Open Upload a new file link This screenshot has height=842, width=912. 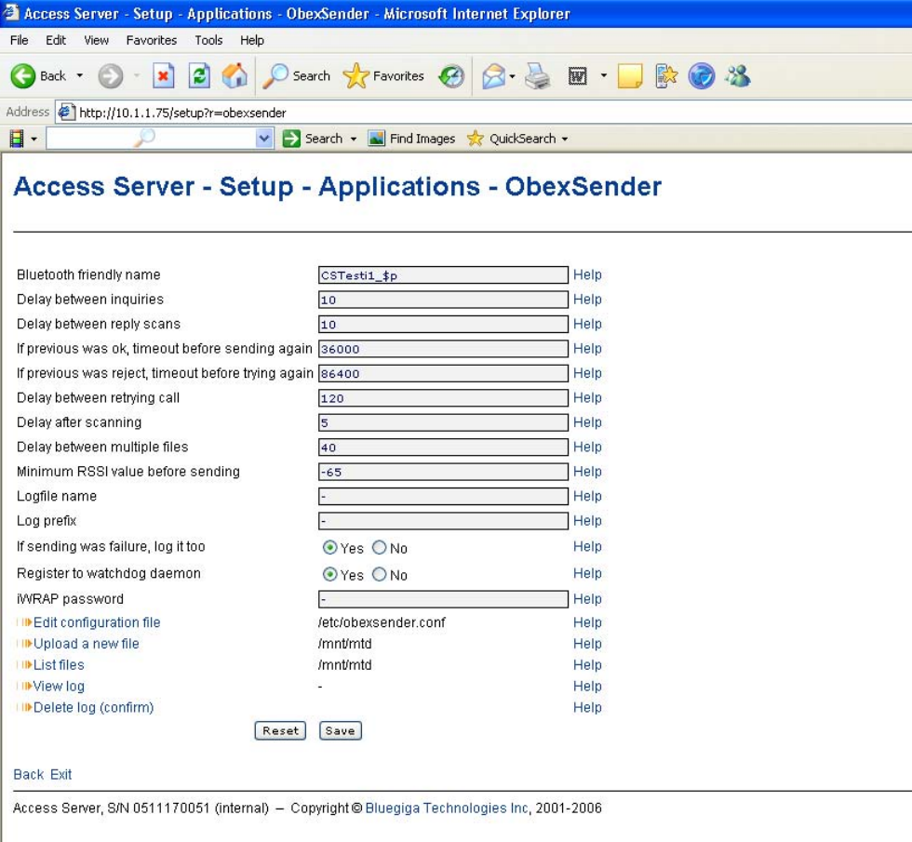point(86,644)
